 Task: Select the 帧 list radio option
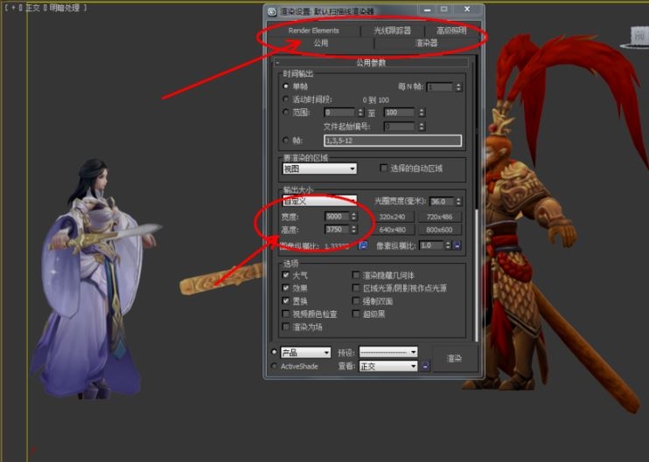tap(286, 140)
